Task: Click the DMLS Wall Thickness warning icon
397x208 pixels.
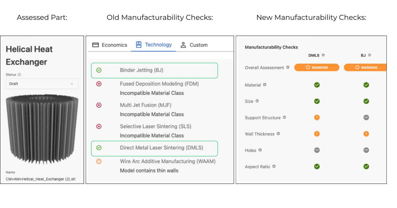Action: click(x=317, y=134)
